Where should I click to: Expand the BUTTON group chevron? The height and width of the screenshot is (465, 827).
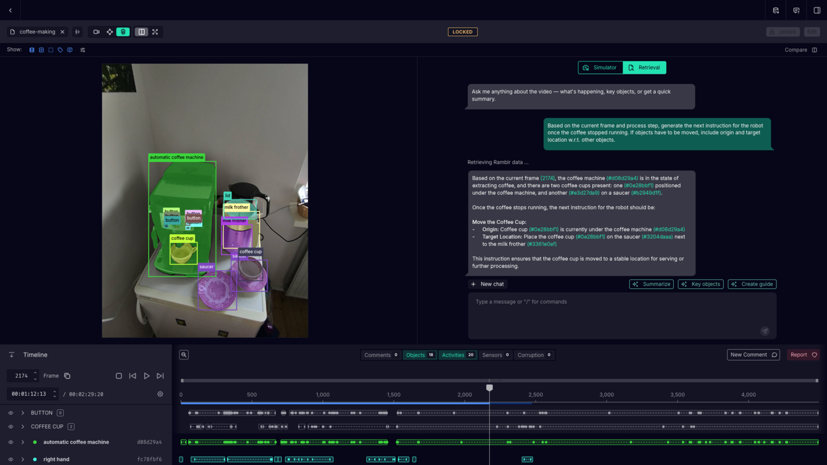click(23, 413)
